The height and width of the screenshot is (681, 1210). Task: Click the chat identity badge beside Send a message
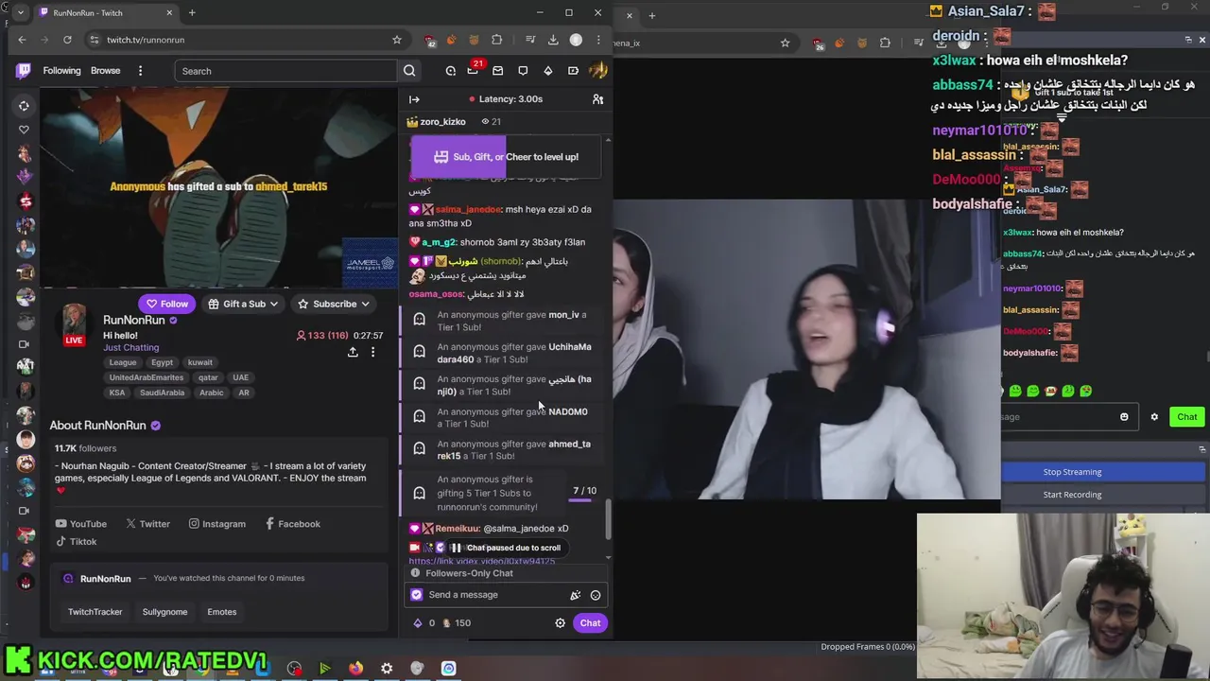click(417, 595)
